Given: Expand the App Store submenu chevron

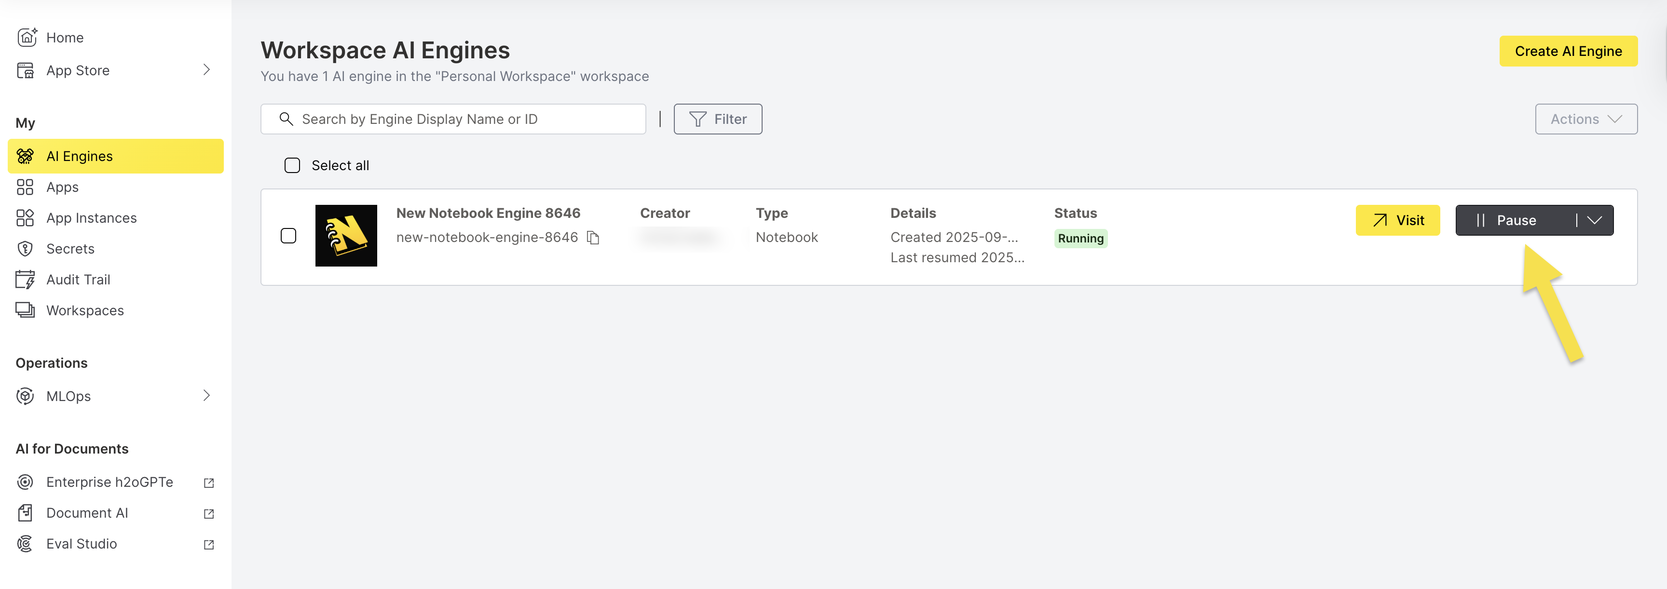Looking at the screenshot, I should click(x=206, y=70).
